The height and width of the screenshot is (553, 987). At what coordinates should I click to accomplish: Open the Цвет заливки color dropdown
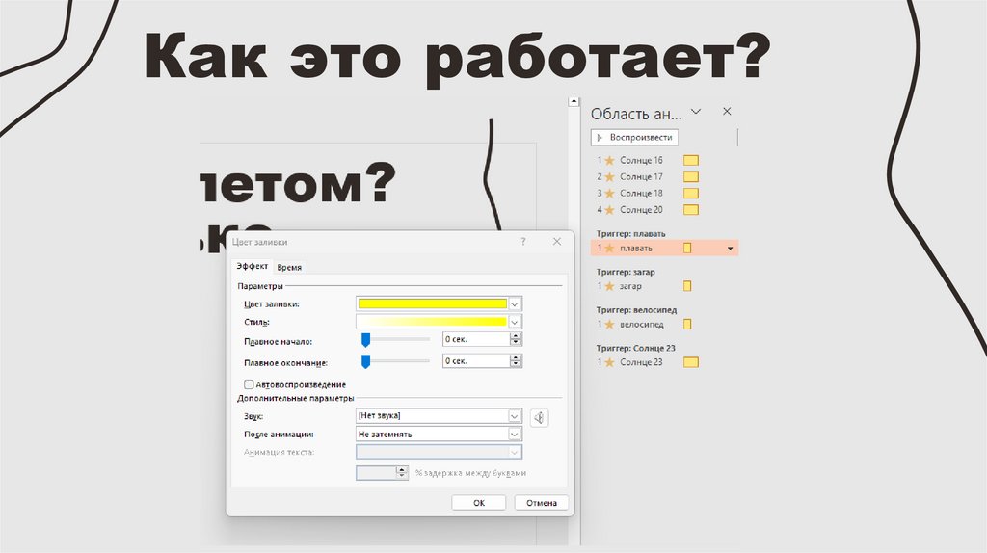(x=515, y=303)
